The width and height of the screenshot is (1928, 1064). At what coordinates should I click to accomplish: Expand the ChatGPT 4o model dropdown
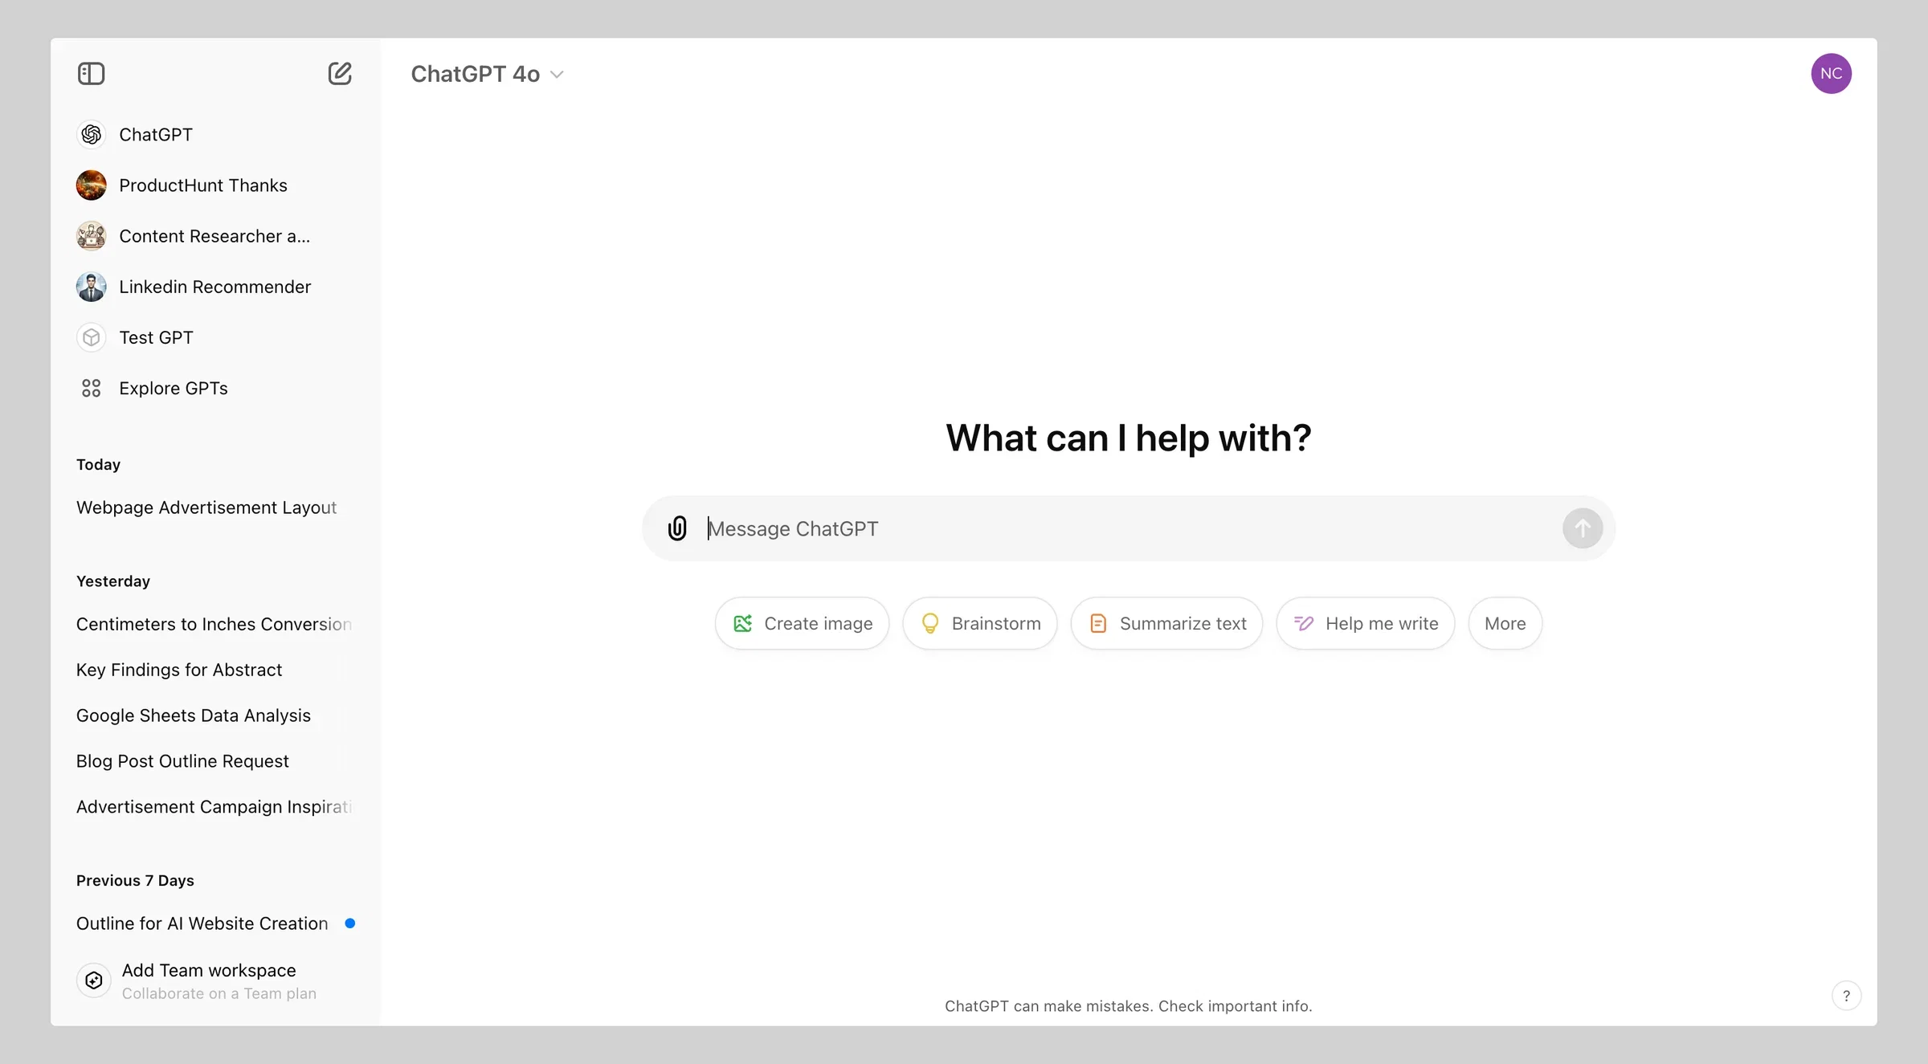(x=488, y=74)
